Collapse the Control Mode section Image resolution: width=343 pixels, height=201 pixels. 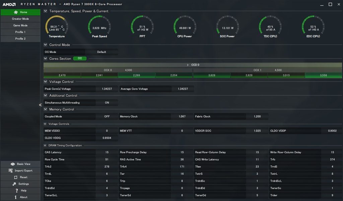tap(45, 45)
